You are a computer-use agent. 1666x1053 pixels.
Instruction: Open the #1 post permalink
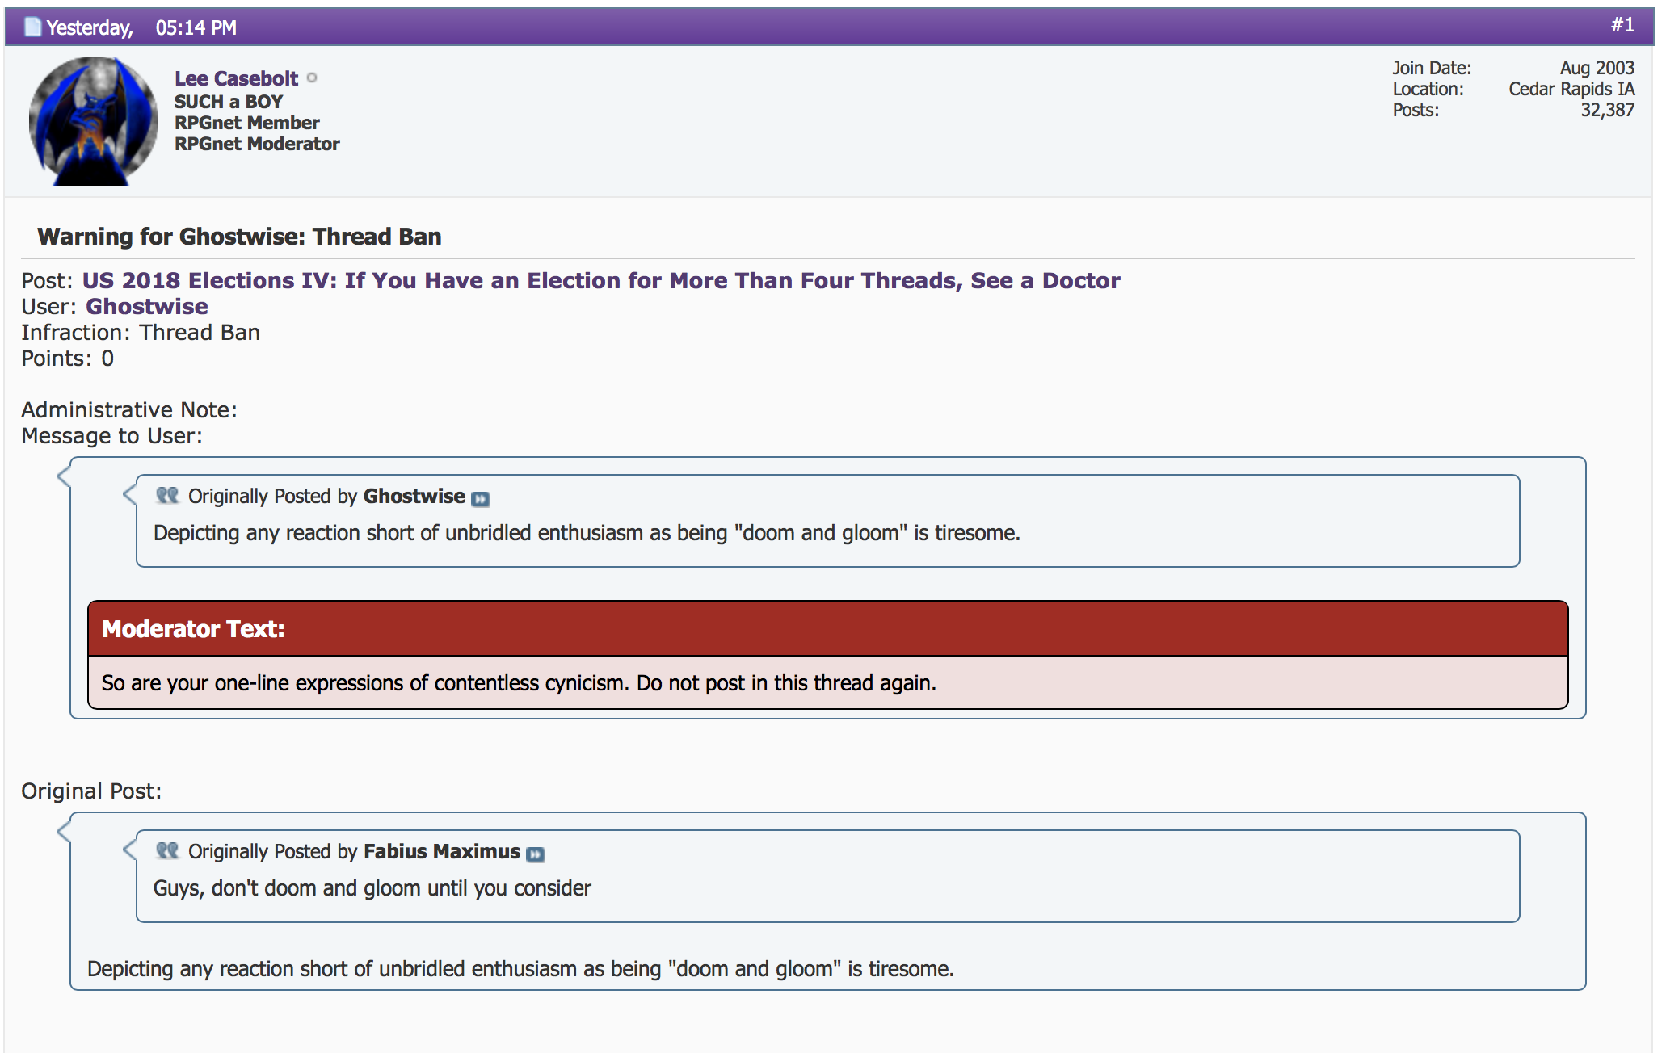tap(1622, 25)
